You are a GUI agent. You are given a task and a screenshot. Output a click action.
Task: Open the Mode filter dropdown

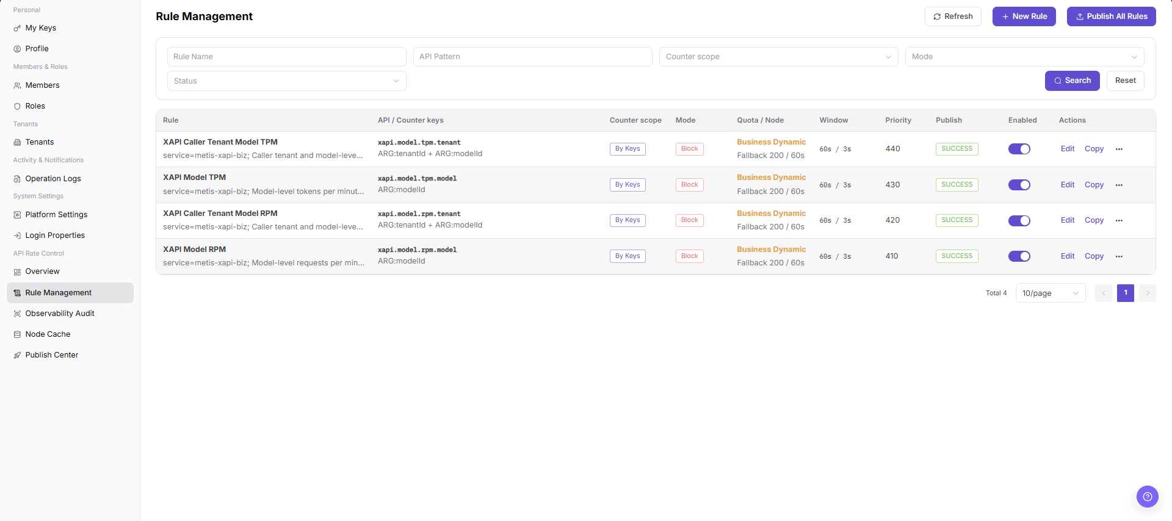click(x=1024, y=57)
